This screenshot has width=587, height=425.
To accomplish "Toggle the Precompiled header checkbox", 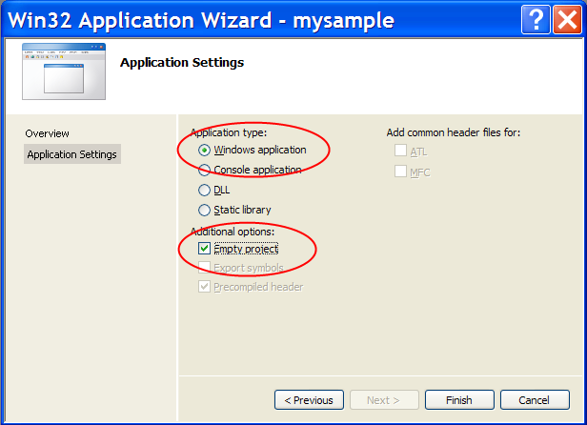I will click(204, 287).
